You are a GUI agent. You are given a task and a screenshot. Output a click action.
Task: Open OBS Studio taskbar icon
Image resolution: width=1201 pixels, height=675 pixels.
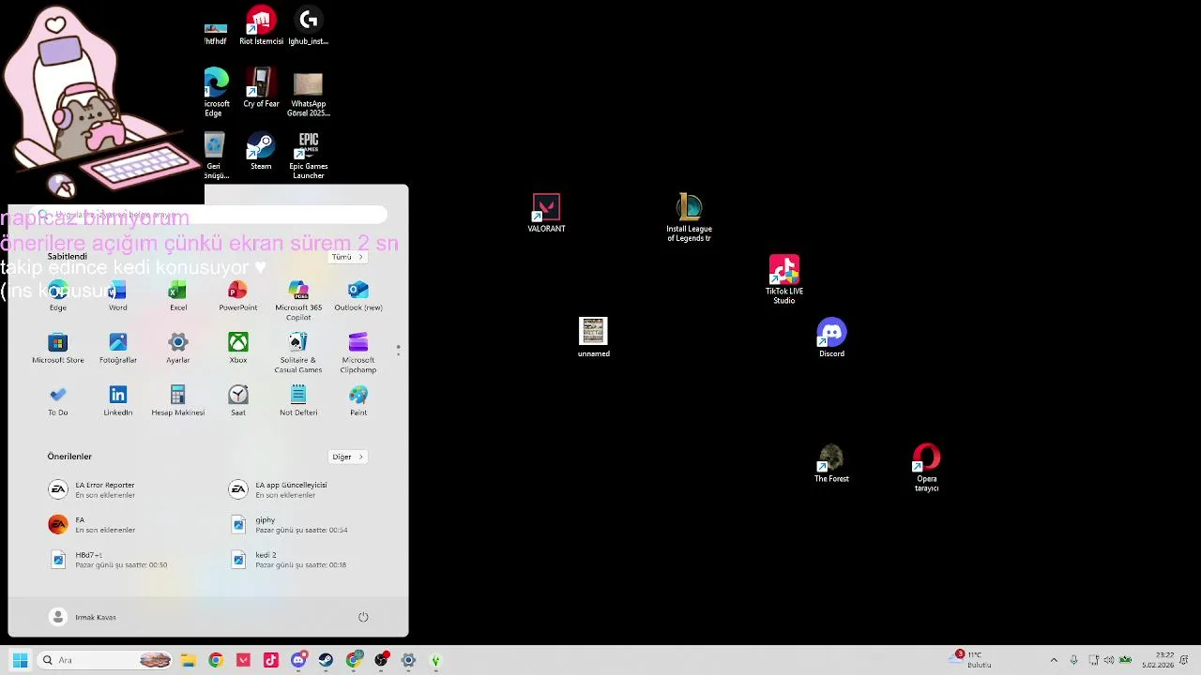381,660
